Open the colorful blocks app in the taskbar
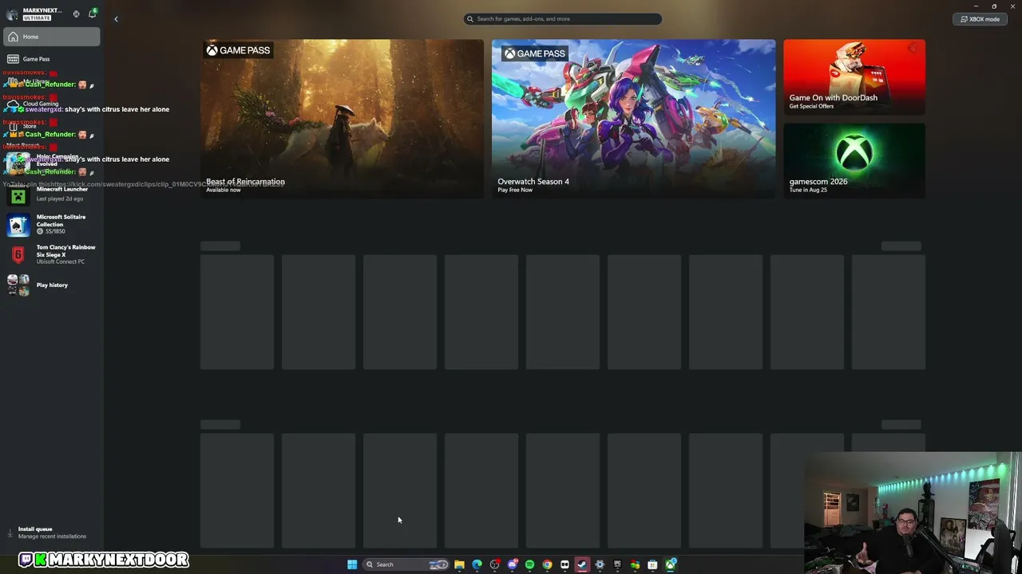Viewport: 1022px width, 574px height. pyautogui.click(x=635, y=564)
